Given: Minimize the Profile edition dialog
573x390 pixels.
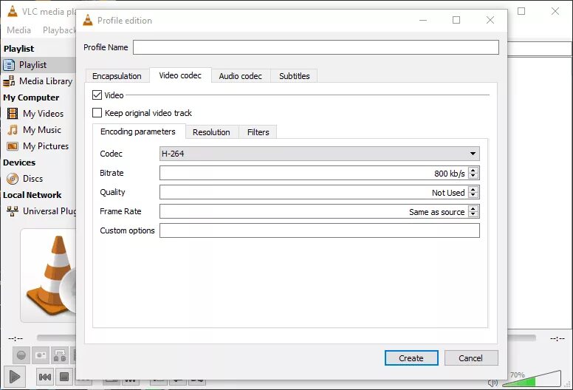Looking at the screenshot, I should coord(423,20).
